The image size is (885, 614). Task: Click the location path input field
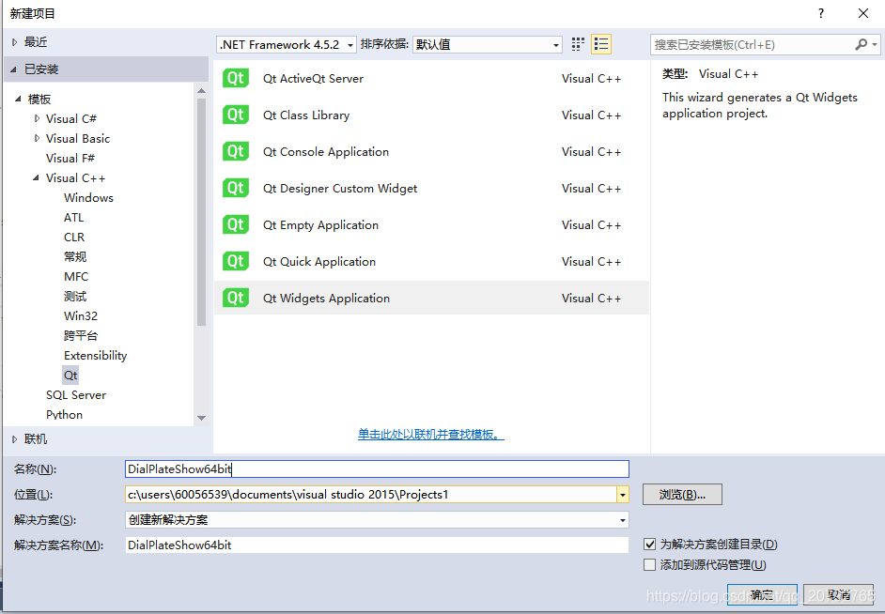(371, 495)
